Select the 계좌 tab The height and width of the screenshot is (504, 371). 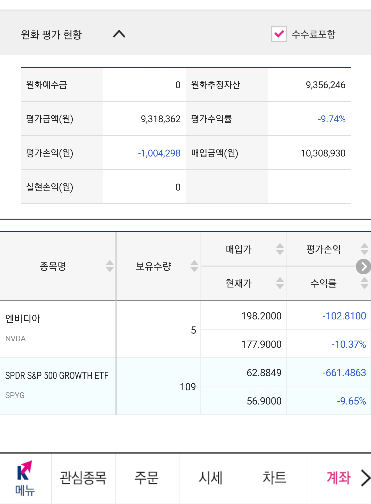point(339,478)
